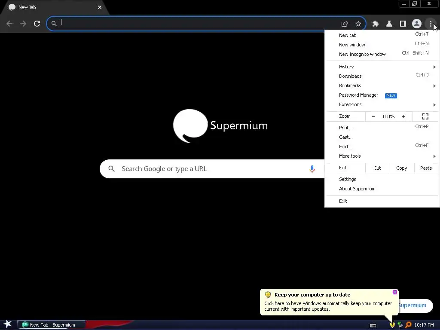
Task: Click the Keep your computer up to date balloon
Action: [329, 302]
